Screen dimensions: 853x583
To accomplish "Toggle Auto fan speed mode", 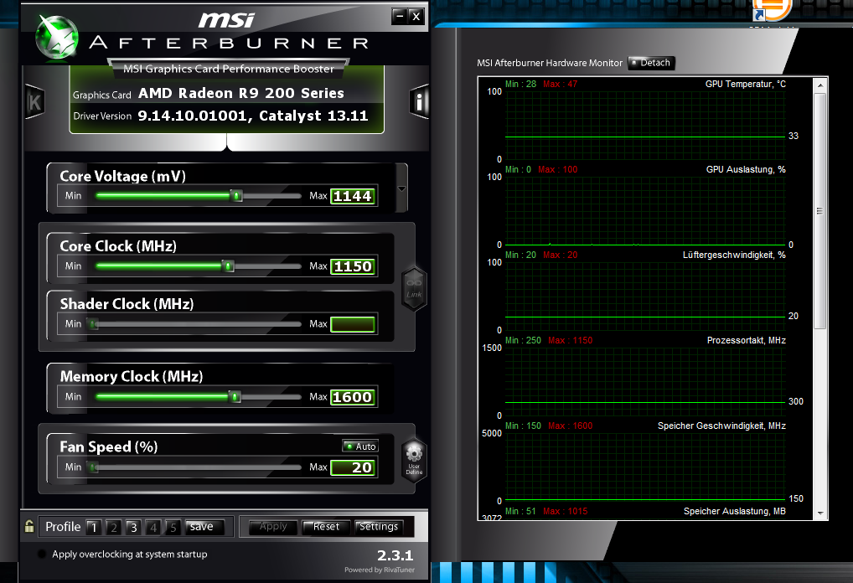I will 360,446.
